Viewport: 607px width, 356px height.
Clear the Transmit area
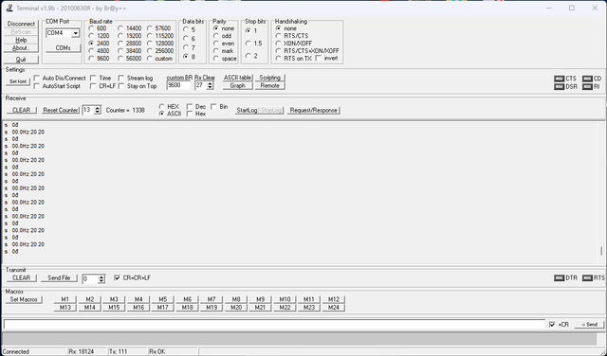(x=21, y=278)
